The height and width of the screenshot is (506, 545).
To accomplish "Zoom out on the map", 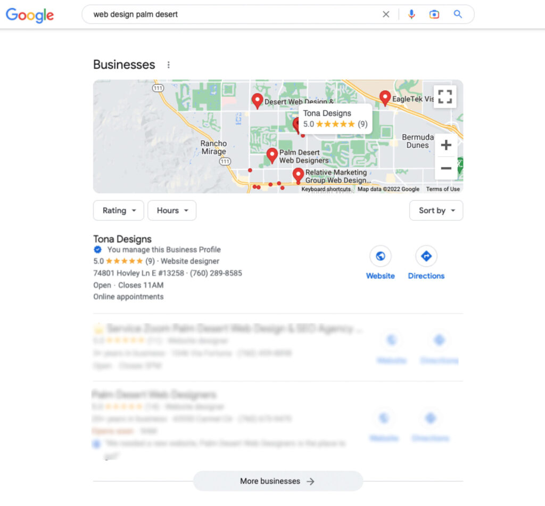I will [x=446, y=168].
